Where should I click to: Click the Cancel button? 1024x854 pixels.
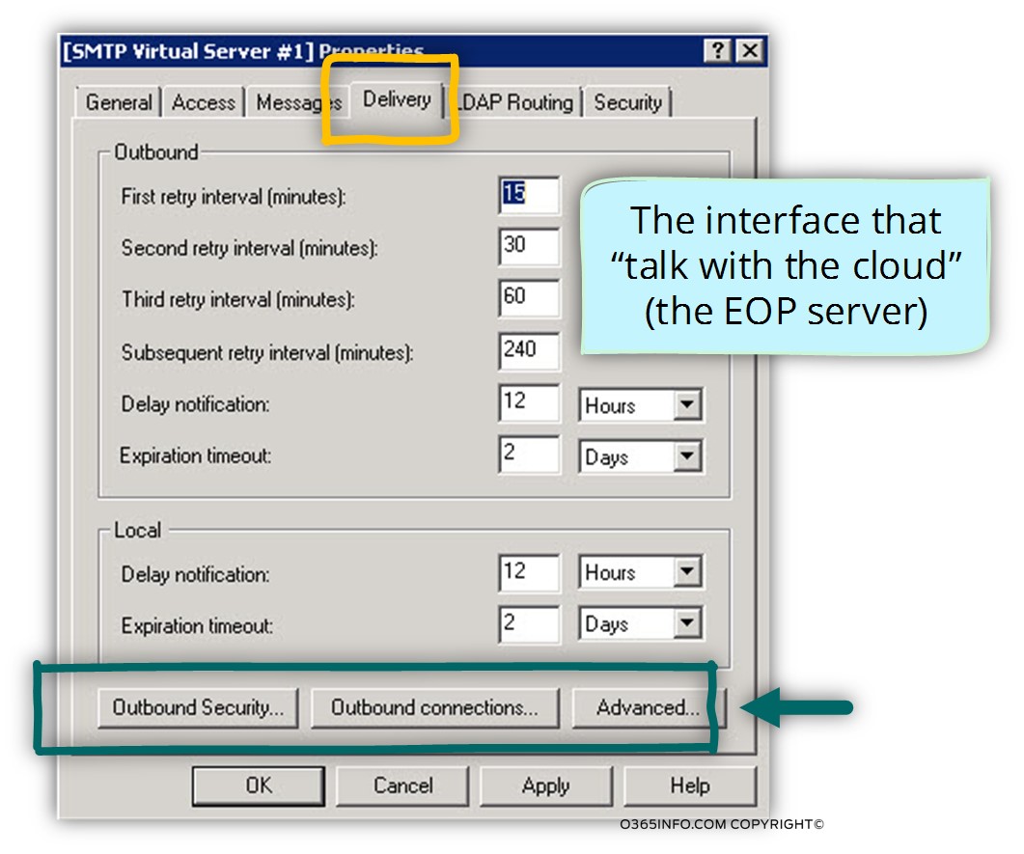click(x=402, y=786)
